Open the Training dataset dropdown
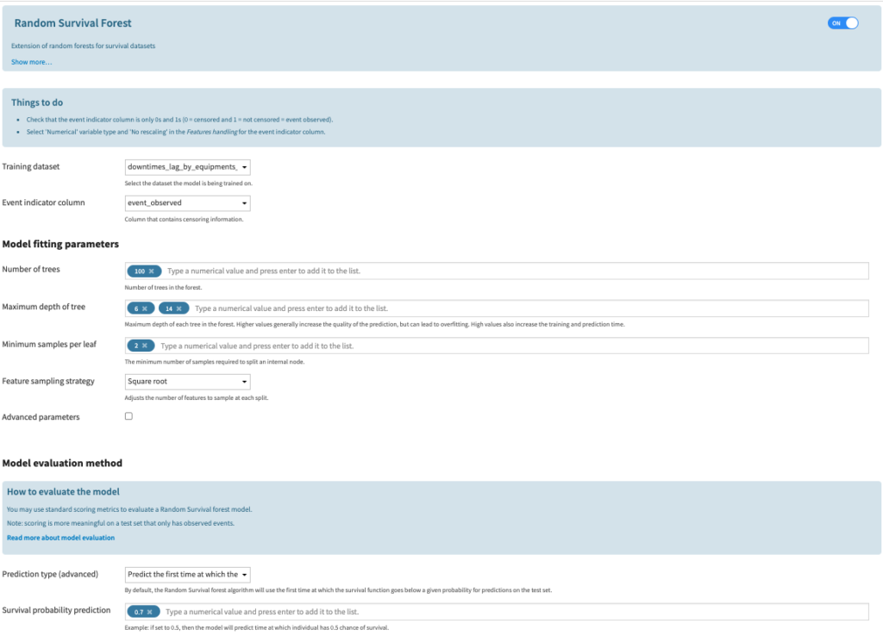The height and width of the screenshot is (642, 883). tap(187, 167)
